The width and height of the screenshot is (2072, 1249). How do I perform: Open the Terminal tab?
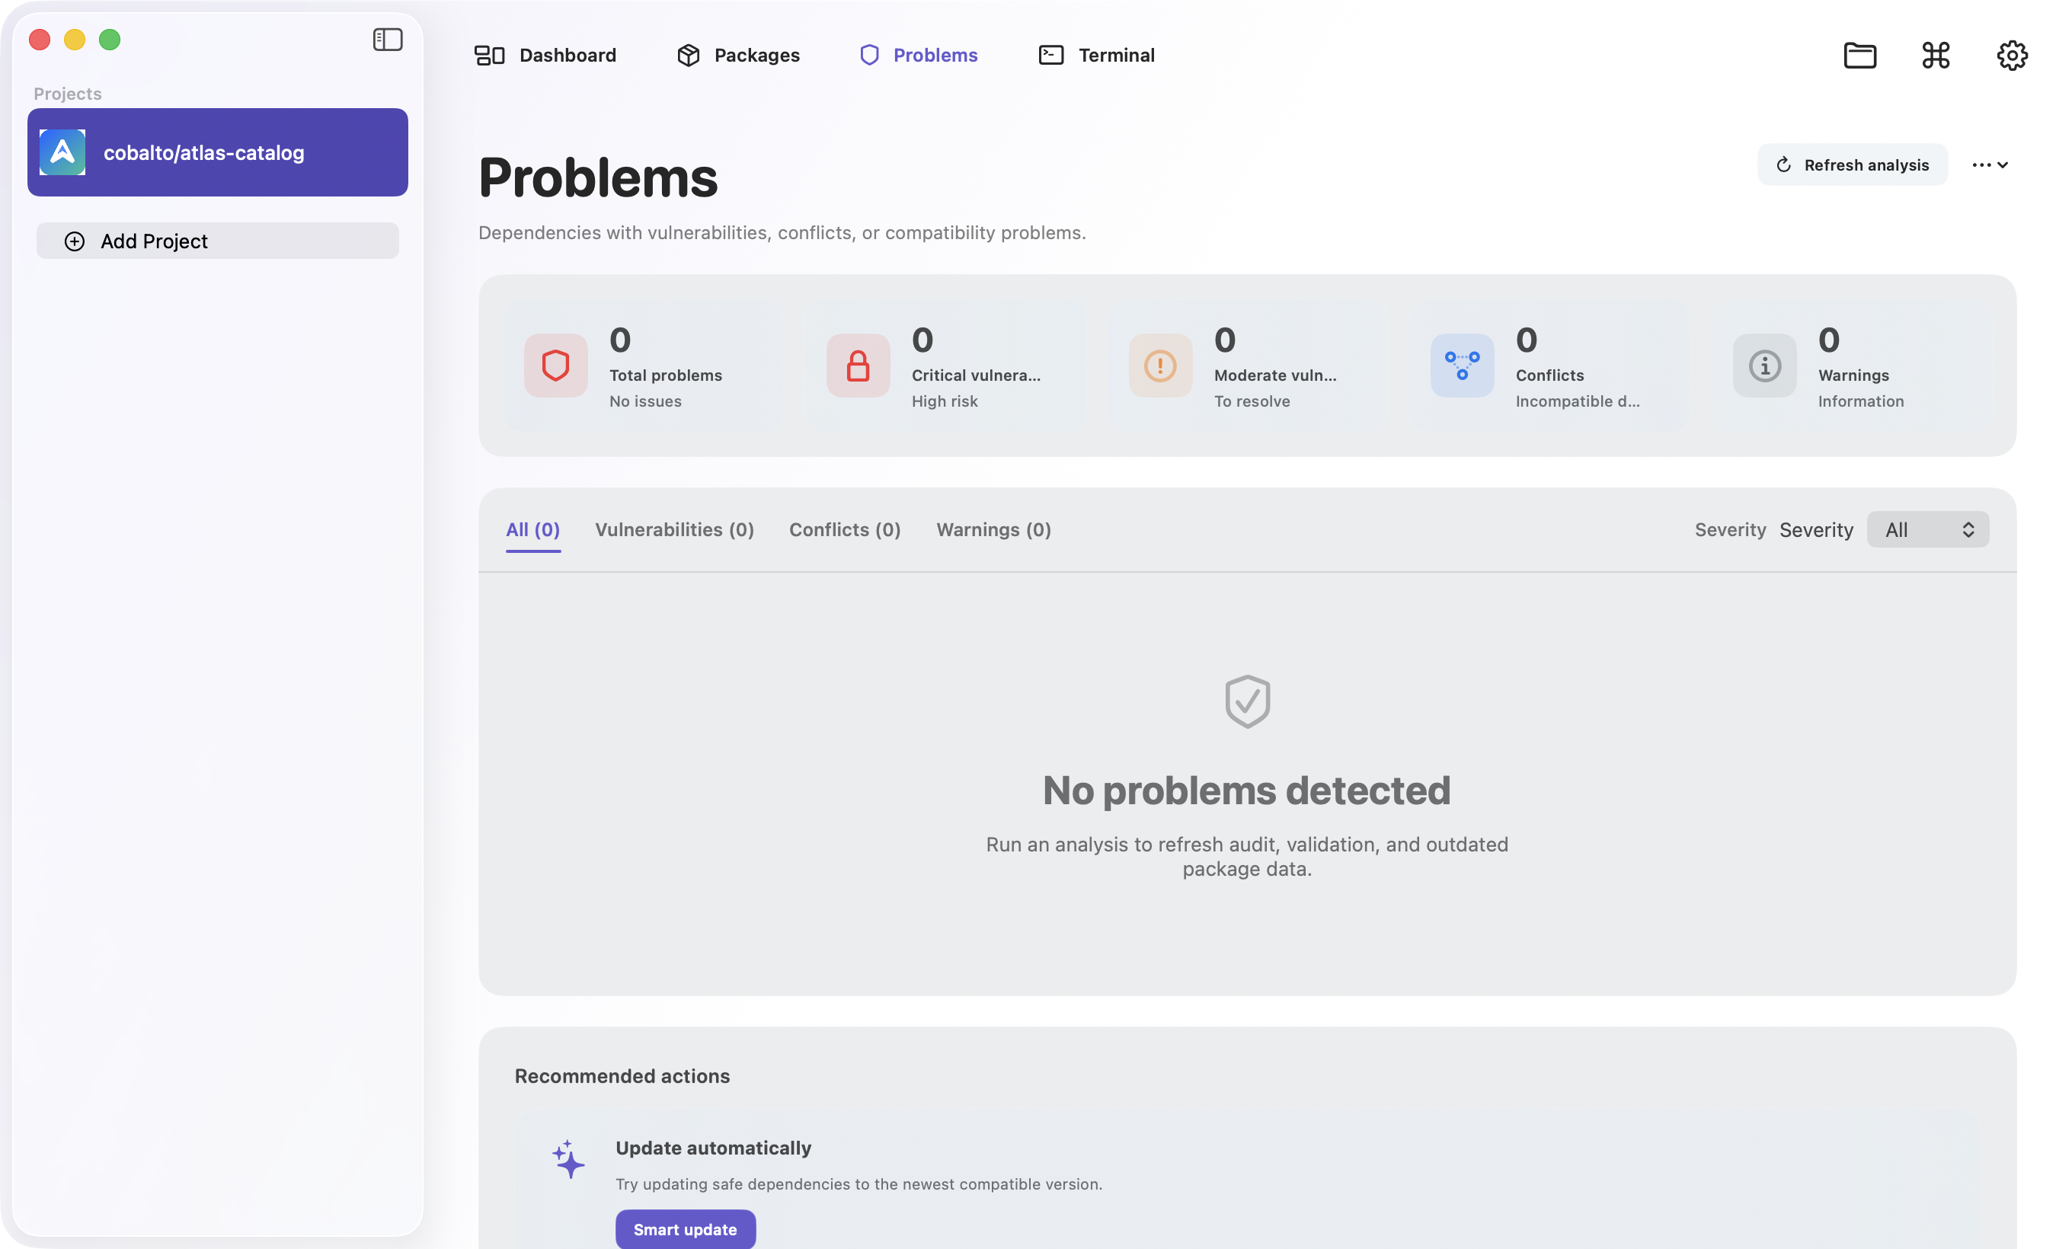pos(1095,56)
